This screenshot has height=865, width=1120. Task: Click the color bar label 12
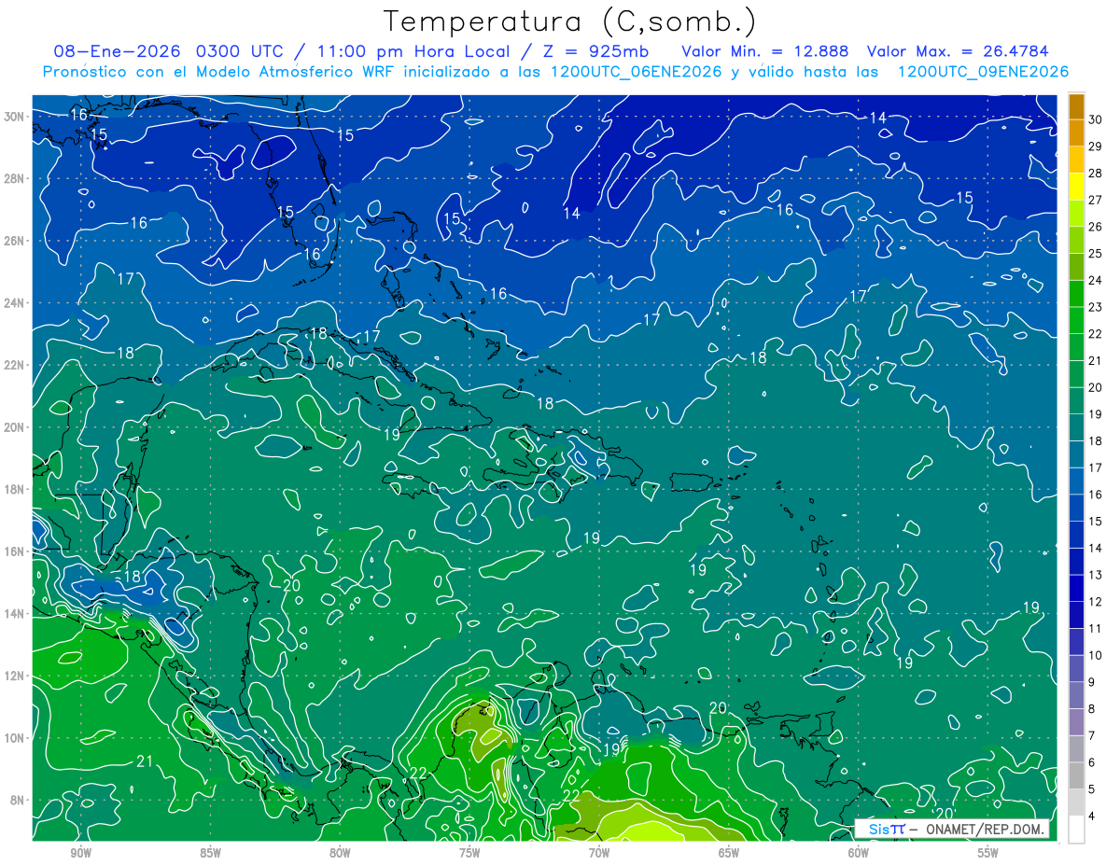coord(1096,602)
